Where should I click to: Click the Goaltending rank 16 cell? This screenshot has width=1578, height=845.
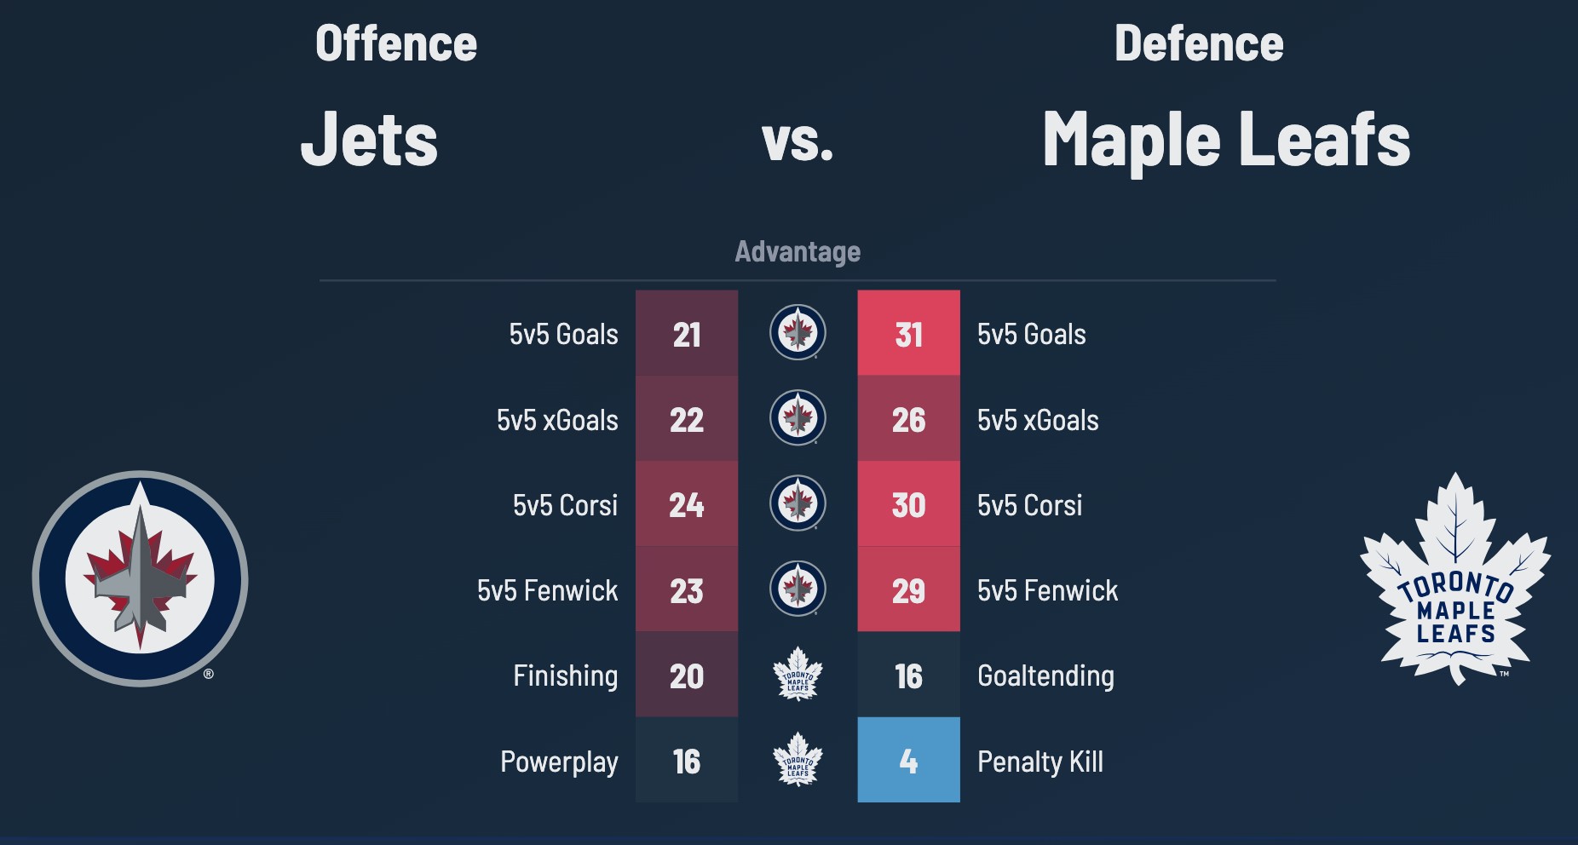pyautogui.click(x=908, y=675)
